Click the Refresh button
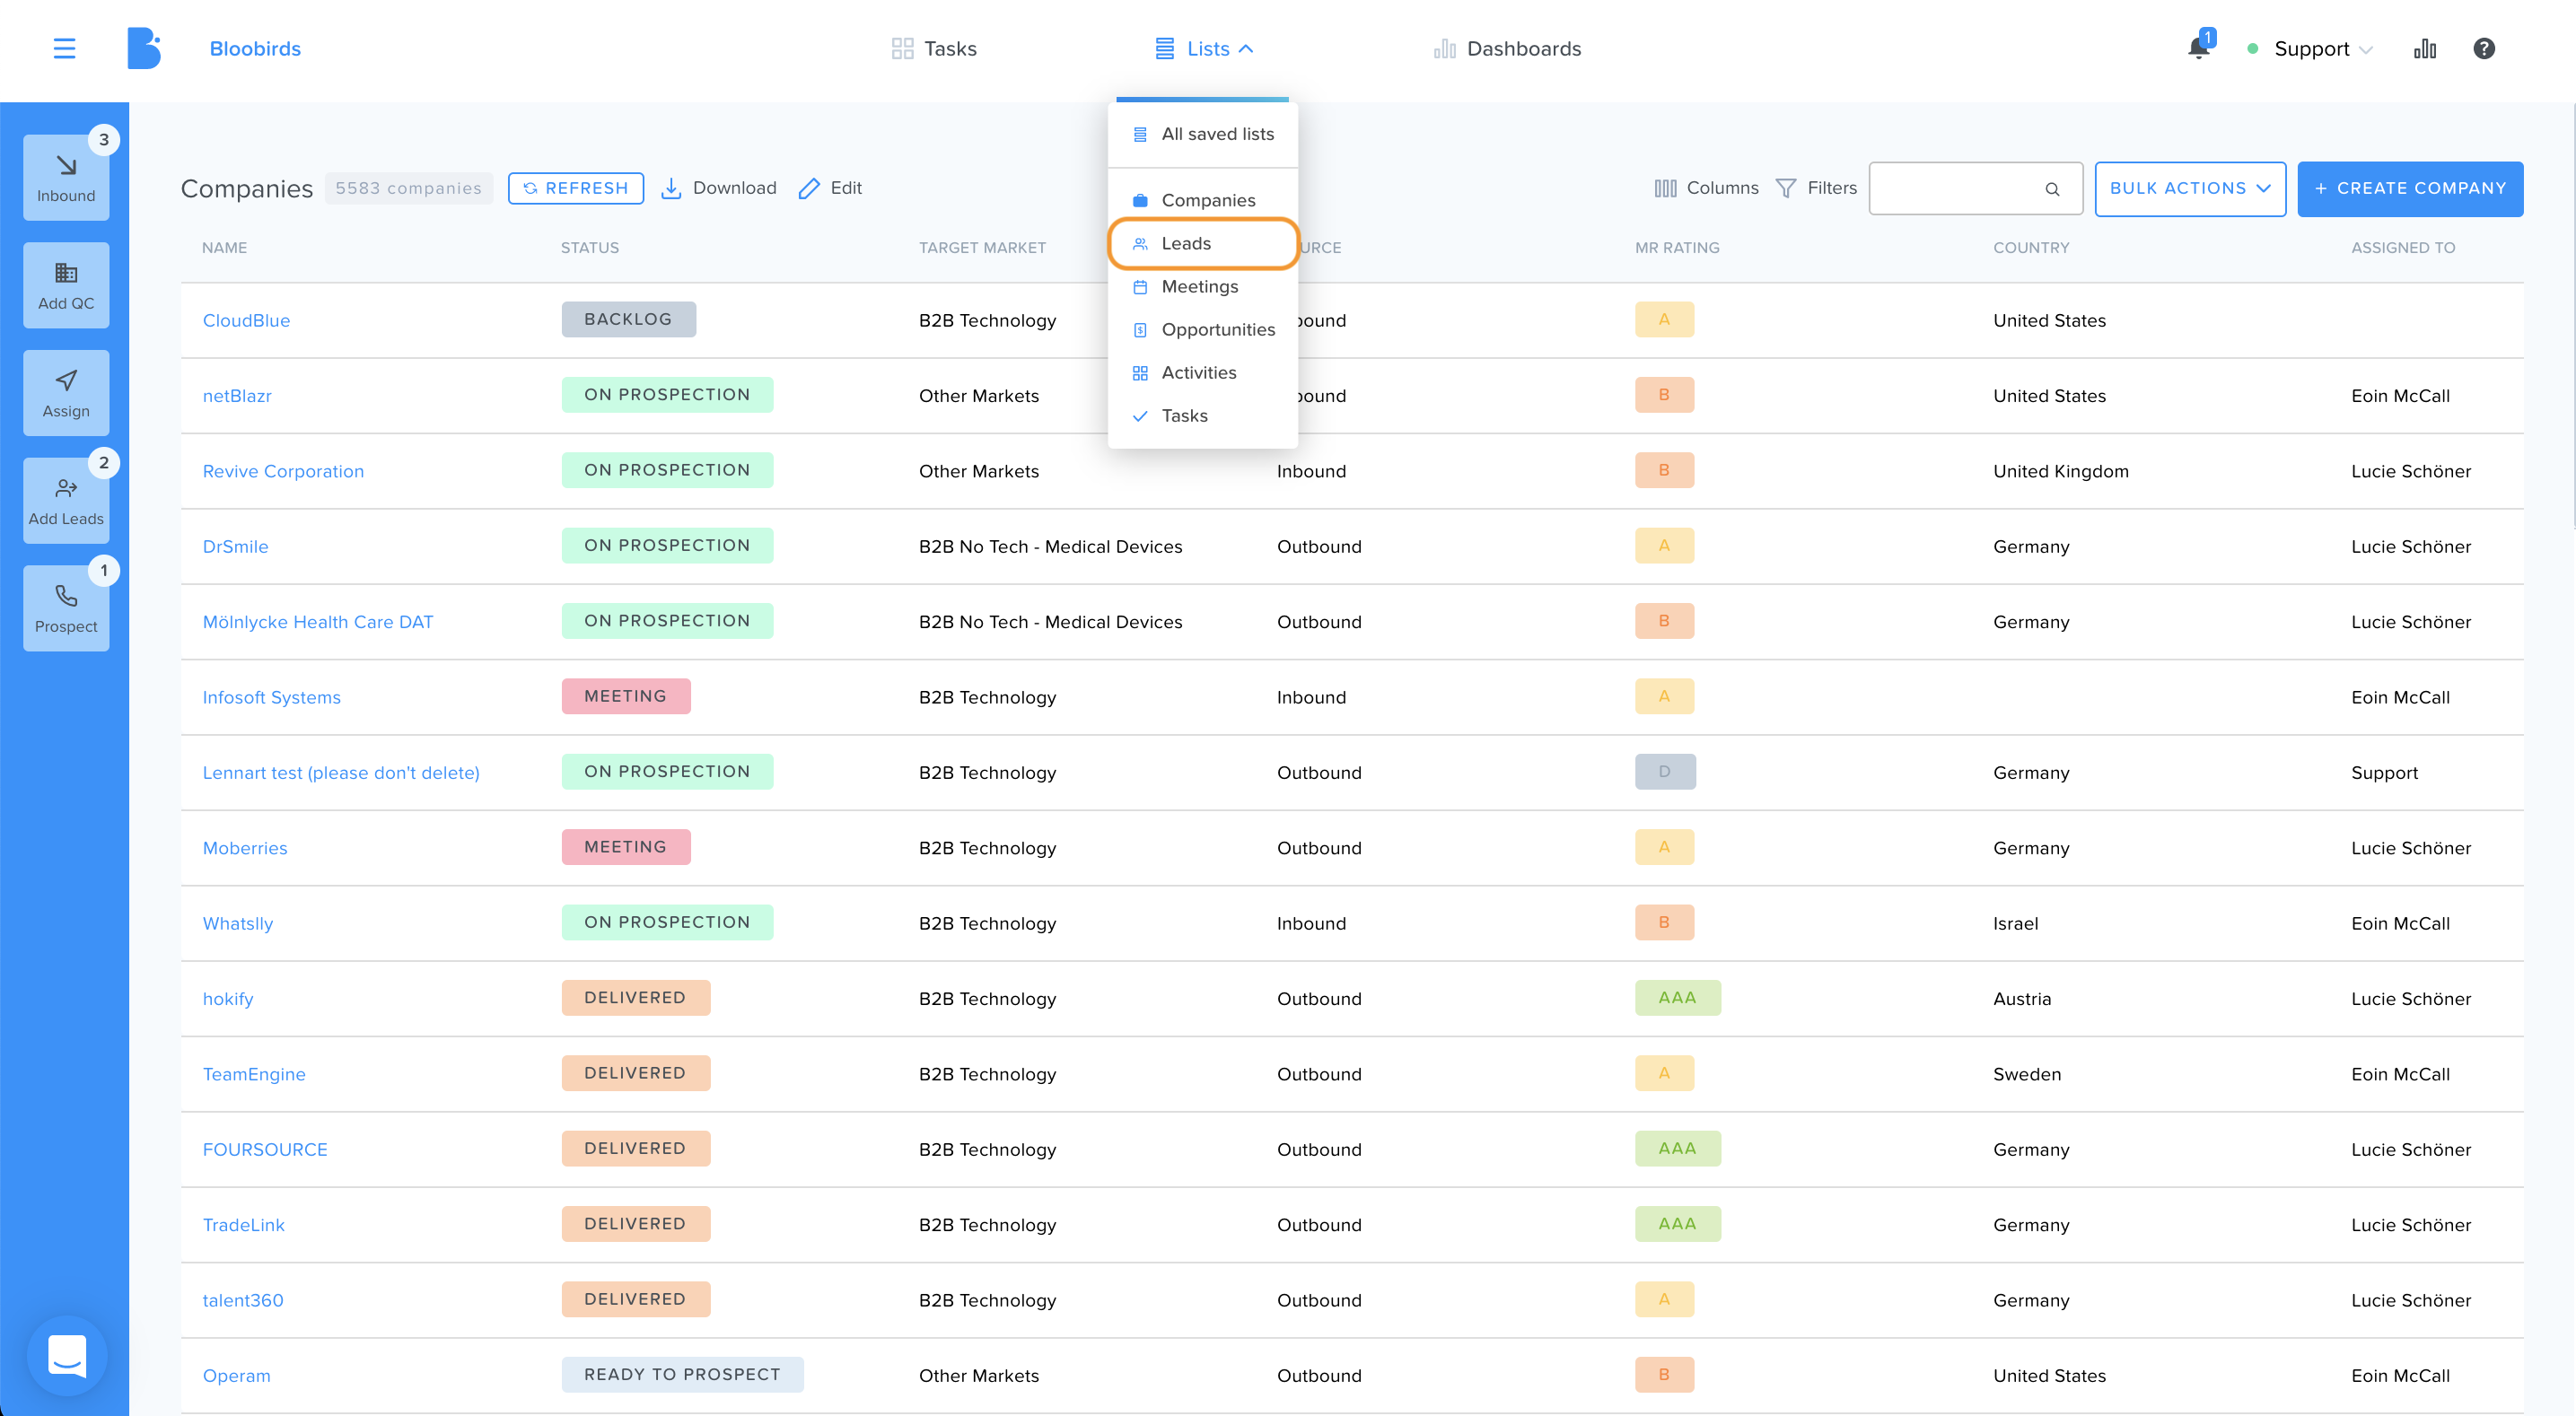This screenshot has width=2576, height=1416. (x=575, y=188)
